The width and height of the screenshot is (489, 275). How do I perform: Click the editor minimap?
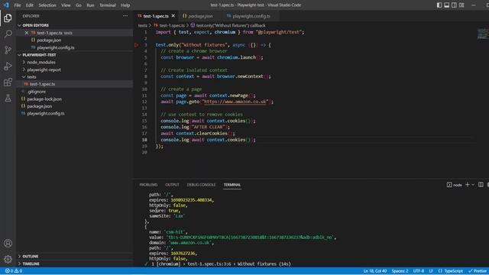tap(482, 34)
